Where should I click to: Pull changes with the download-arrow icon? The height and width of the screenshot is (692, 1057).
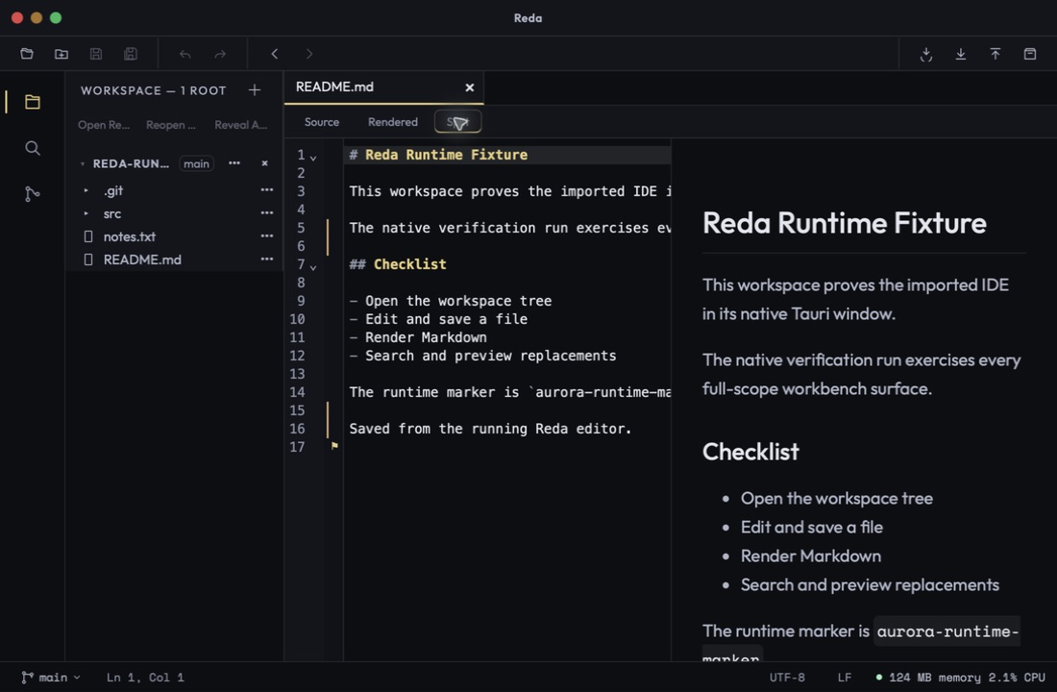pyautogui.click(x=961, y=54)
